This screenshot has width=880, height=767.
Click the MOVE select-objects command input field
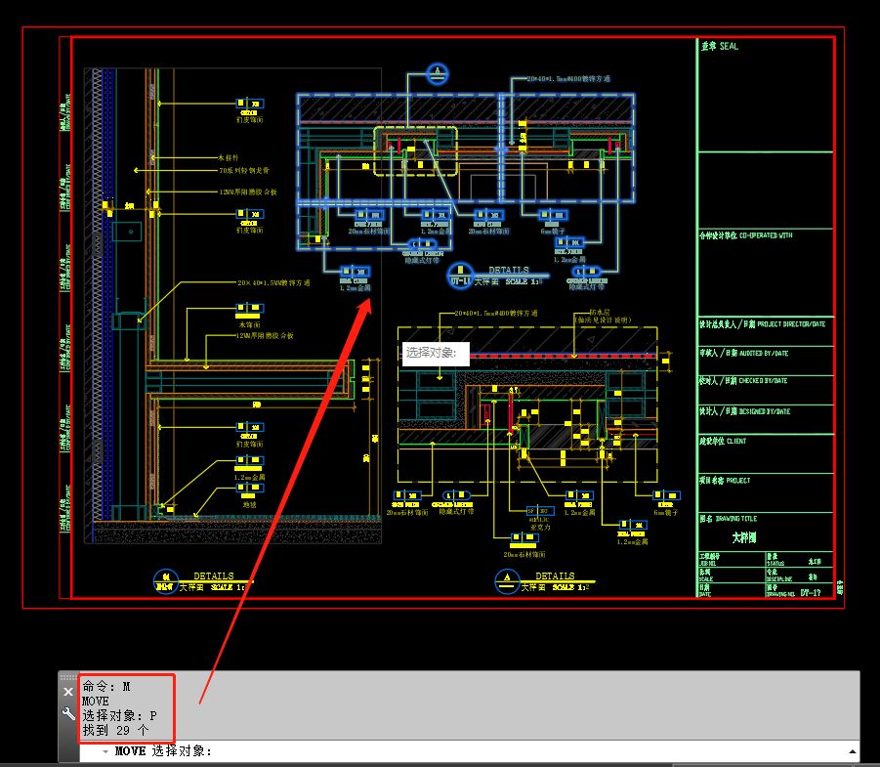488,751
